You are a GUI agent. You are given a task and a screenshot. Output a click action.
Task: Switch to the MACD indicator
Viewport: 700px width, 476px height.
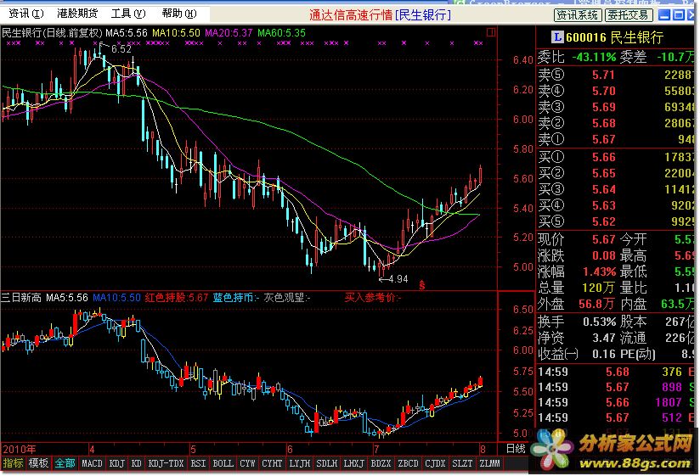(x=92, y=463)
